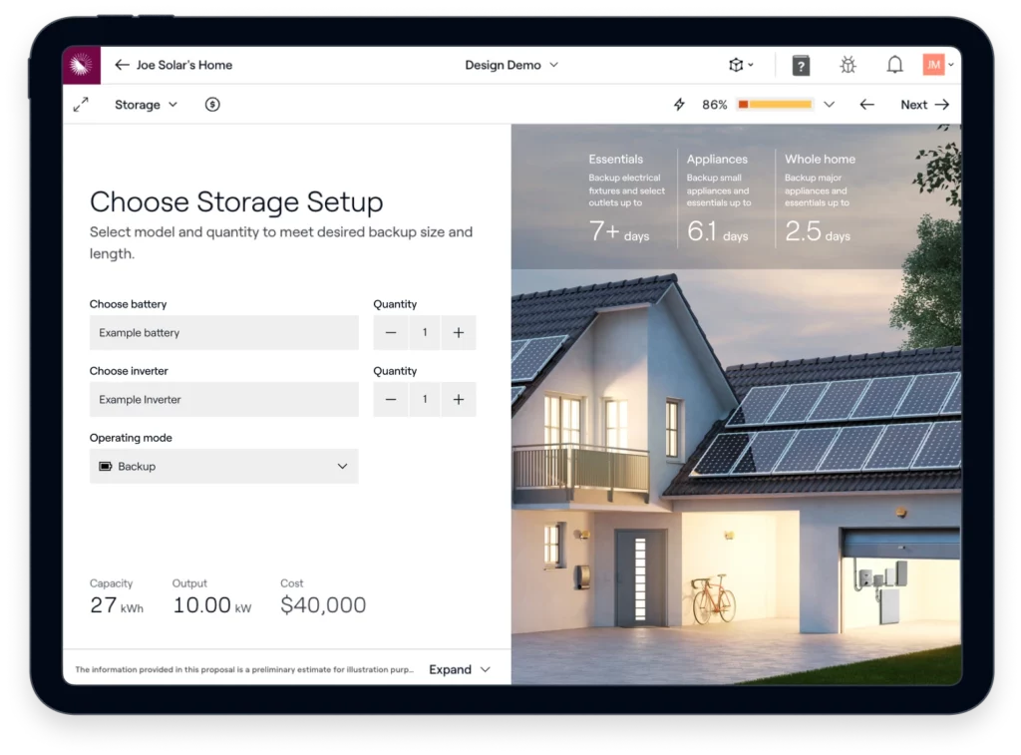
Task: Go to previous step with left arrow
Action: (866, 105)
